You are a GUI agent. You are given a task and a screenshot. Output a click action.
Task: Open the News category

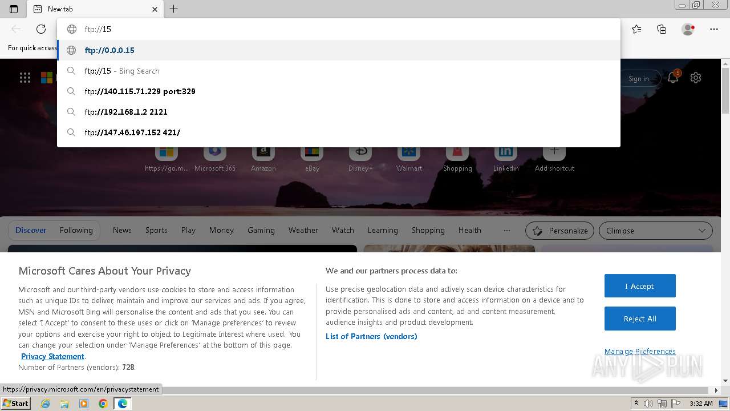pyautogui.click(x=122, y=230)
